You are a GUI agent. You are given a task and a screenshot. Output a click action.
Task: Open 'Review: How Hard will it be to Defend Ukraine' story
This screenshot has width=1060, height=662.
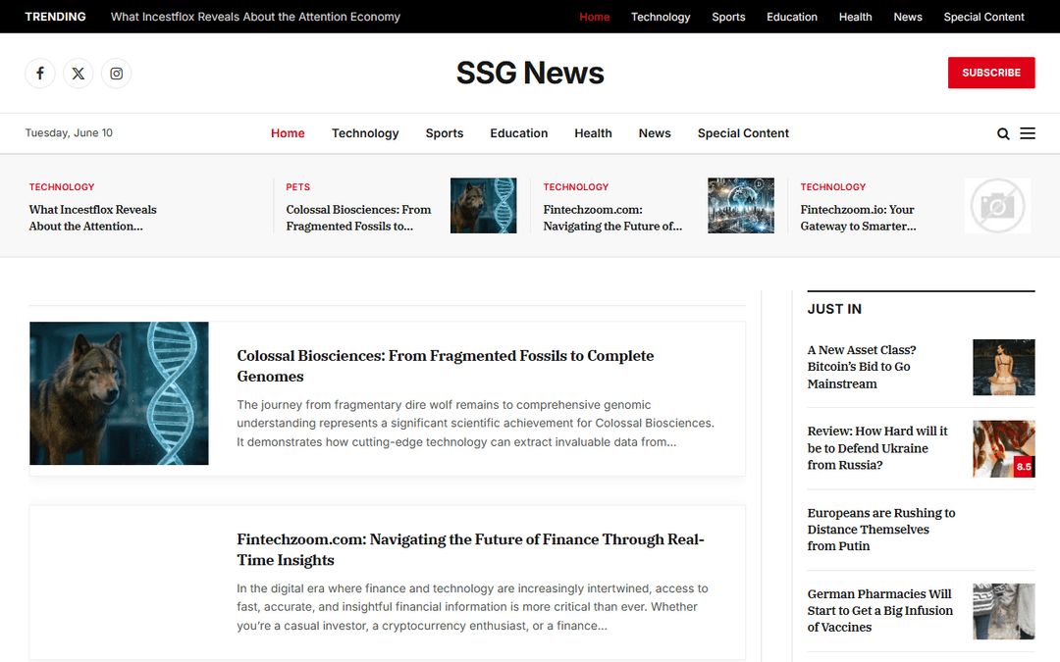pos(876,448)
